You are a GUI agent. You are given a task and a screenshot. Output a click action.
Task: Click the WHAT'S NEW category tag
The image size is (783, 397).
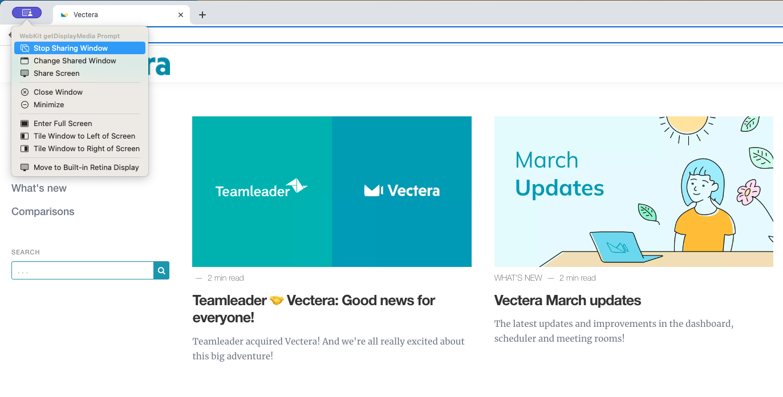pyautogui.click(x=518, y=278)
